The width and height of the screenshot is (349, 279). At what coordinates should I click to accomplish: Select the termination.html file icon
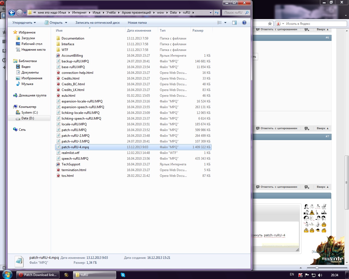(x=58, y=170)
